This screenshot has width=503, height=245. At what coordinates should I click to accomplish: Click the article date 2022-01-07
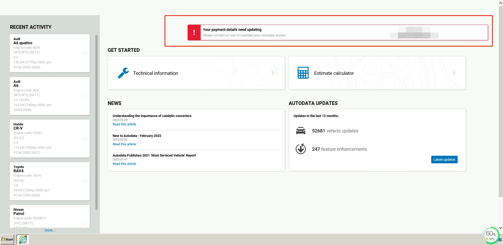120,160
